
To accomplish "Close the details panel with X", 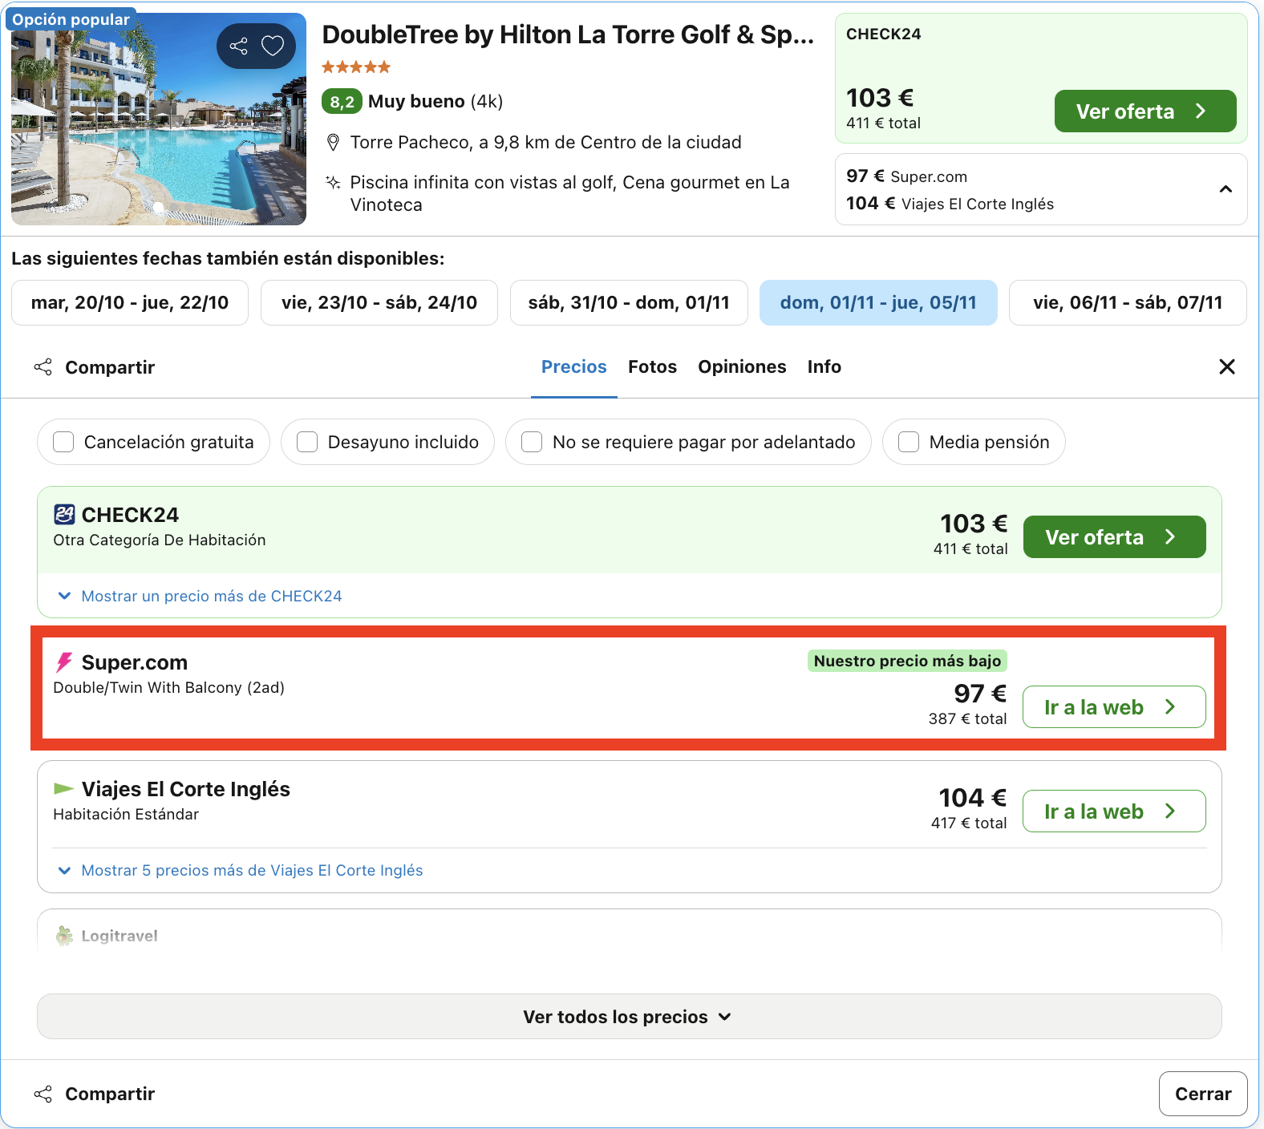I will (1226, 366).
